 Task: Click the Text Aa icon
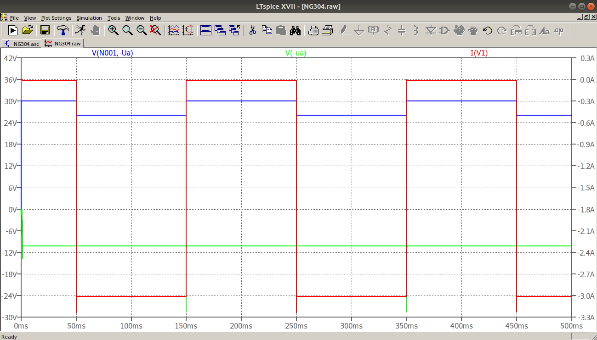(545, 30)
